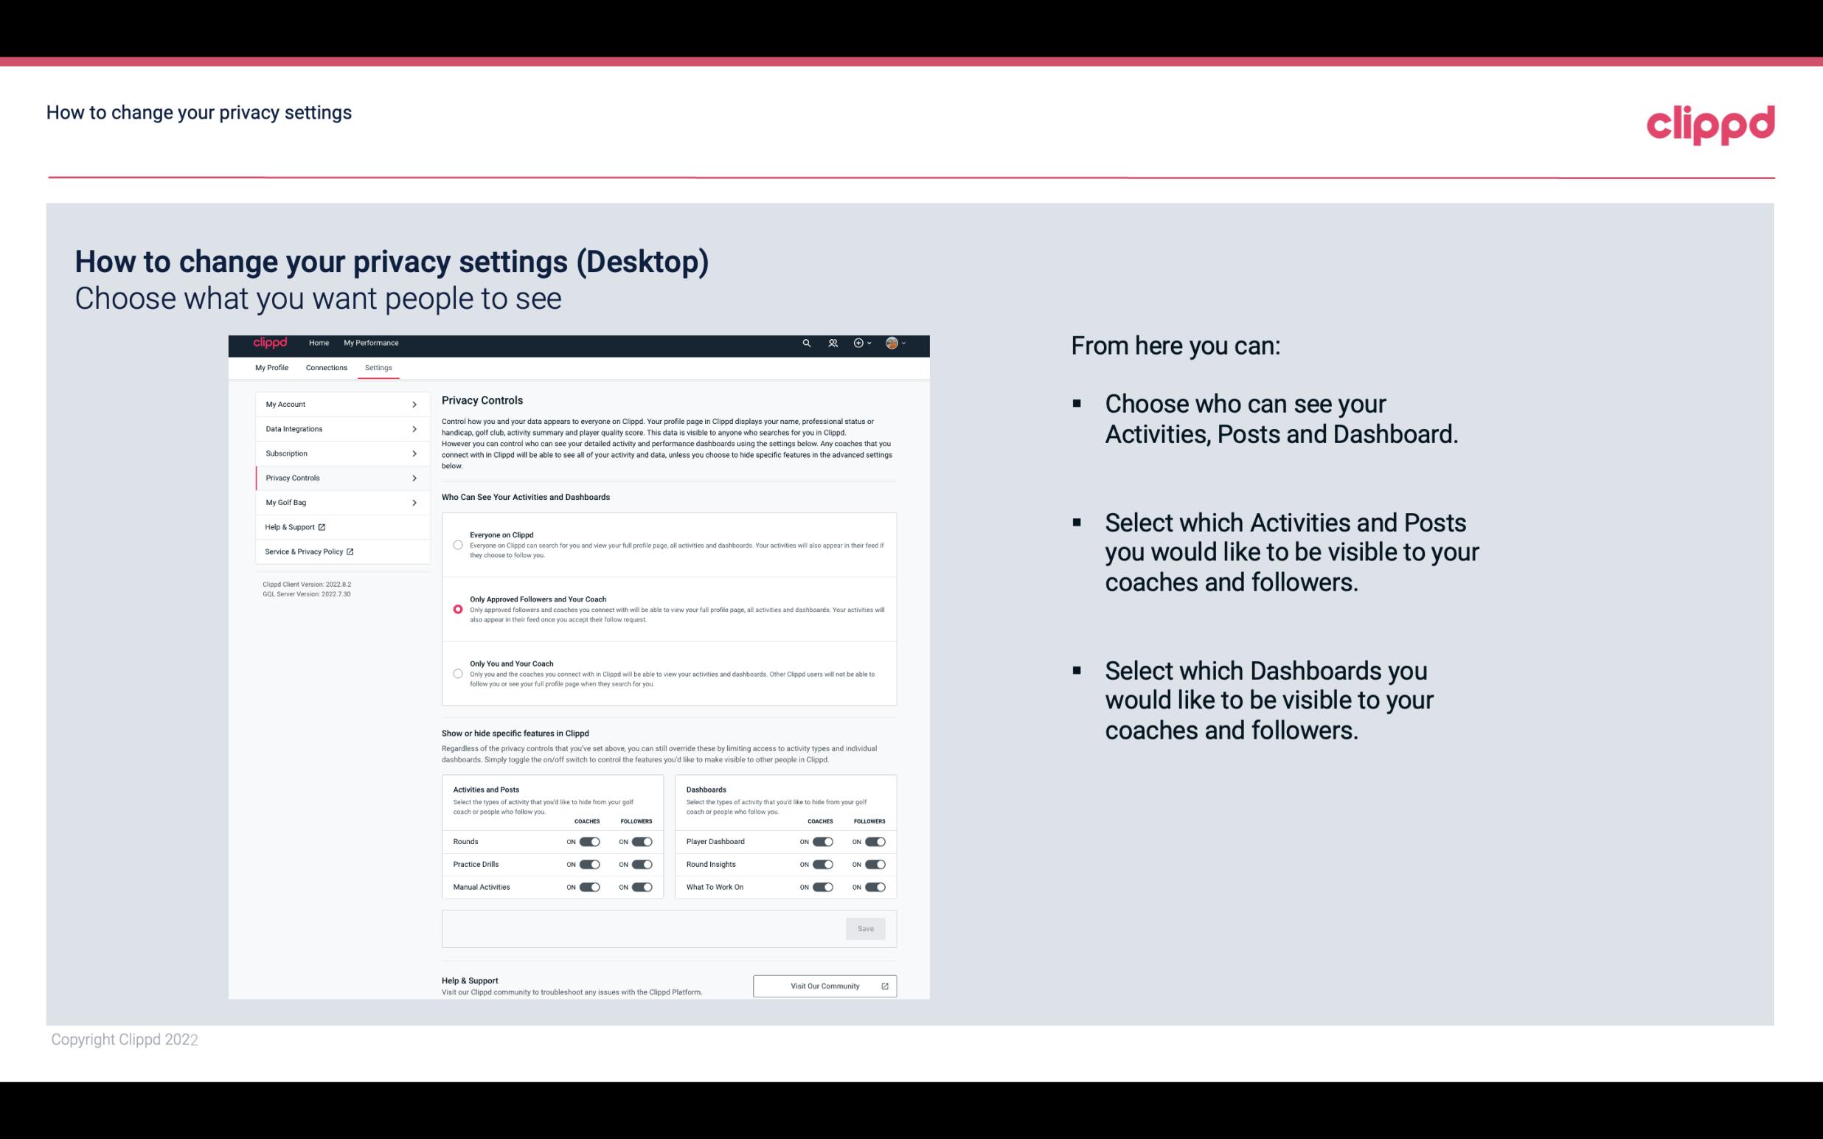Click the My Performance icon
The height and width of the screenshot is (1139, 1823).
pyautogui.click(x=372, y=343)
